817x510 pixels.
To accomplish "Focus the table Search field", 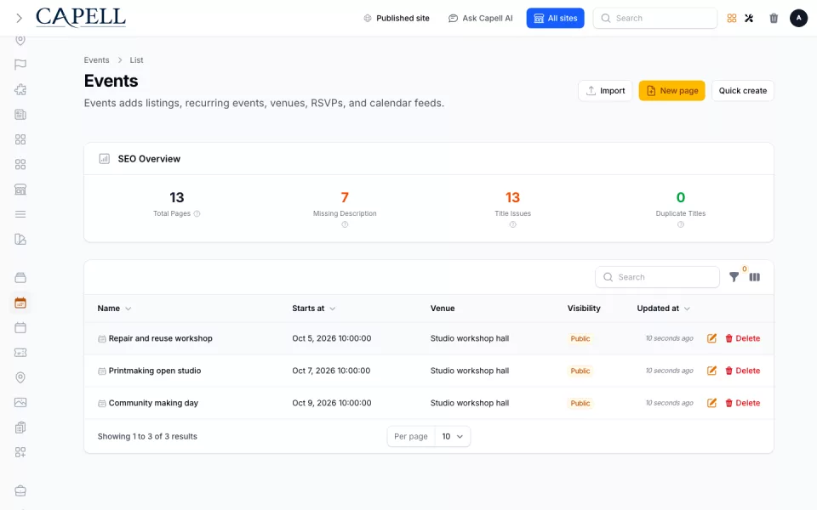I will [x=657, y=277].
